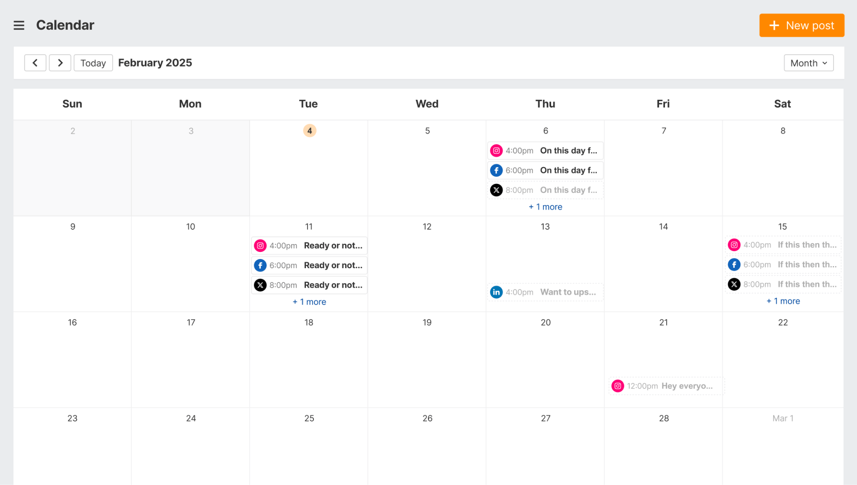Click the Today button
The height and width of the screenshot is (485, 857).
[x=93, y=63]
